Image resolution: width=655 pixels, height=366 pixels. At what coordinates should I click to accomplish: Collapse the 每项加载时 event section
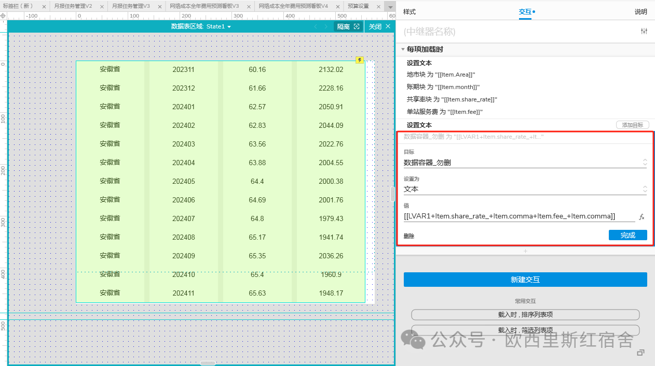tap(403, 49)
